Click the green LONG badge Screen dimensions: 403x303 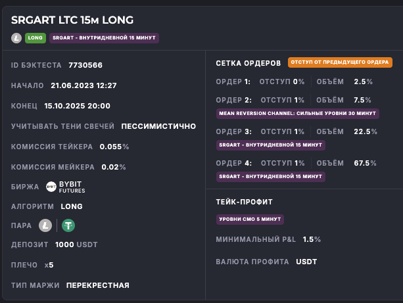[x=36, y=38]
